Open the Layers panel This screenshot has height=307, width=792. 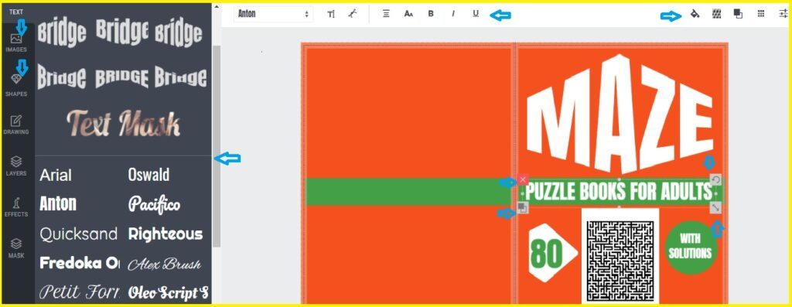pyautogui.click(x=16, y=166)
